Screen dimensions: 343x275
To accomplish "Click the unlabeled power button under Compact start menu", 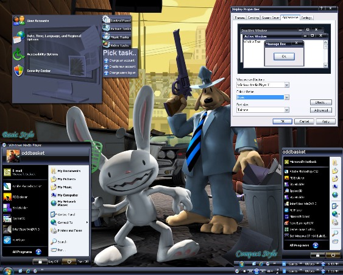I will [333, 255].
